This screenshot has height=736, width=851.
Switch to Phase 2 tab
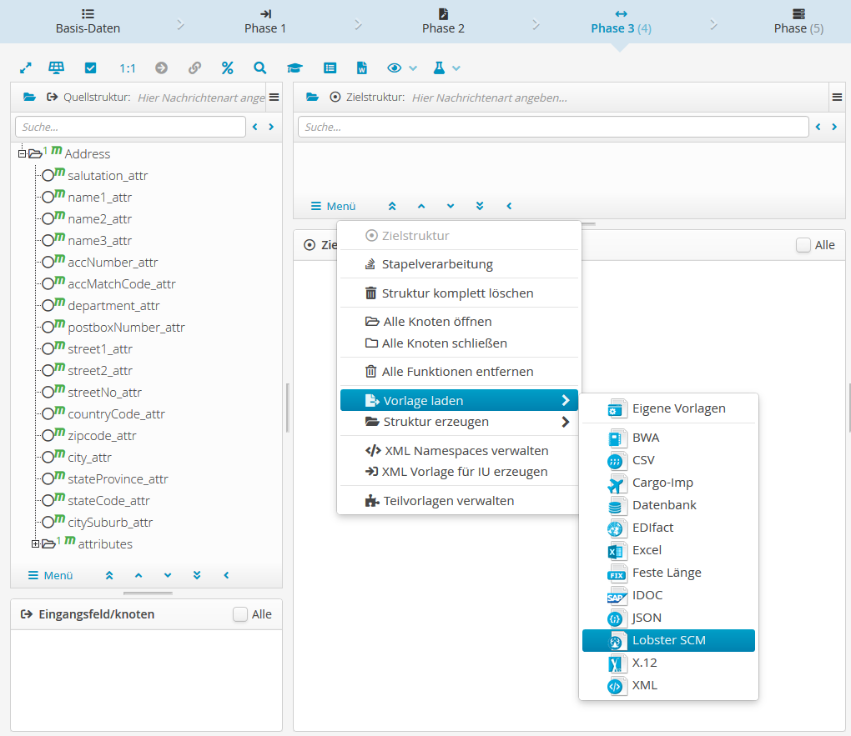click(x=443, y=21)
